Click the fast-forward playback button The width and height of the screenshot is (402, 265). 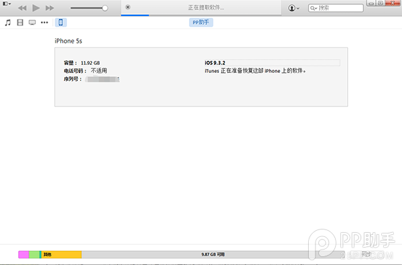point(50,8)
